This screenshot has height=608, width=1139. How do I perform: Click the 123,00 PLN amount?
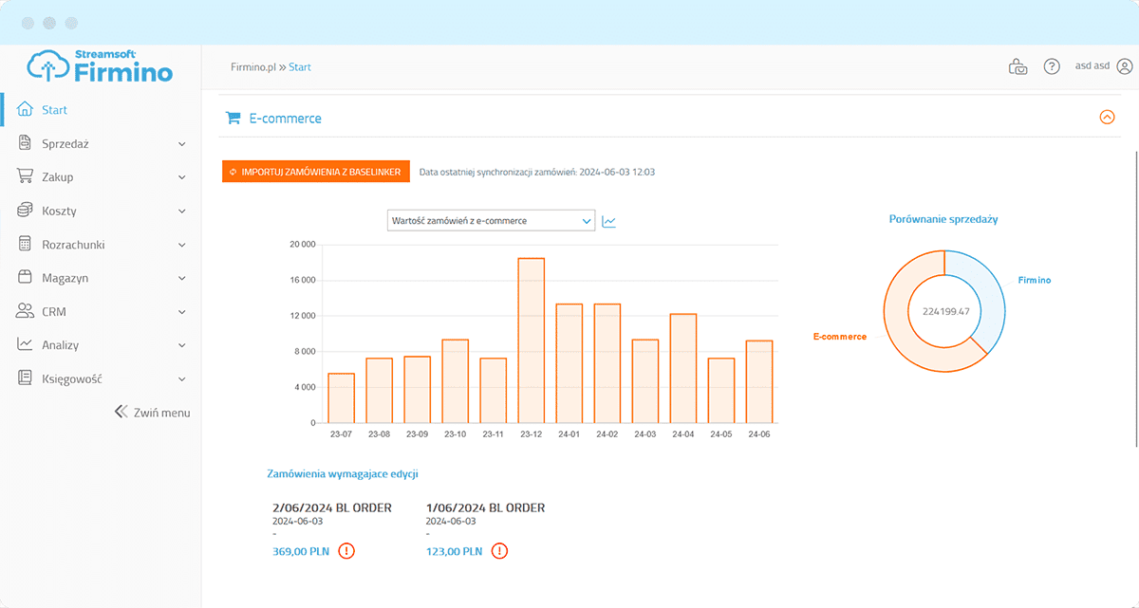point(454,551)
